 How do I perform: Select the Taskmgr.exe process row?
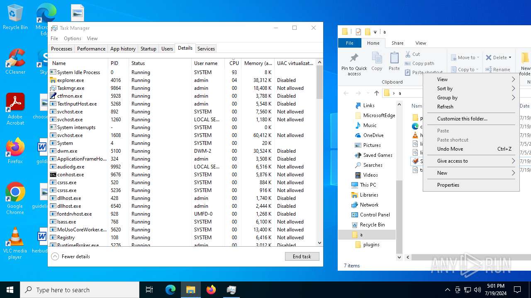(183, 88)
